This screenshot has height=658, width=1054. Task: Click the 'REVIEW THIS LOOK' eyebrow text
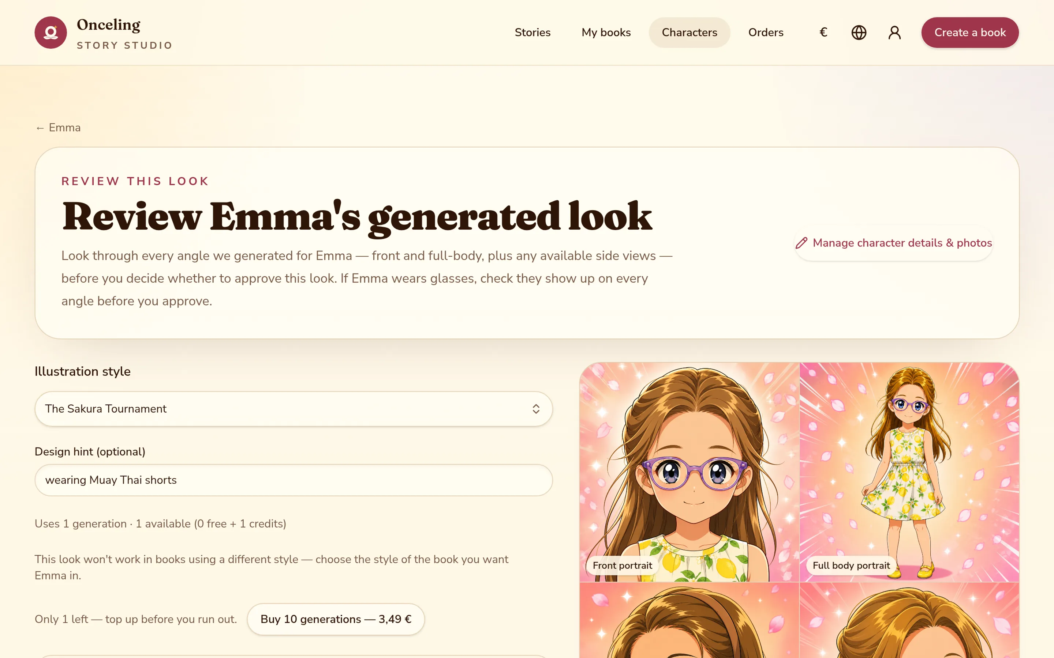click(135, 181)
